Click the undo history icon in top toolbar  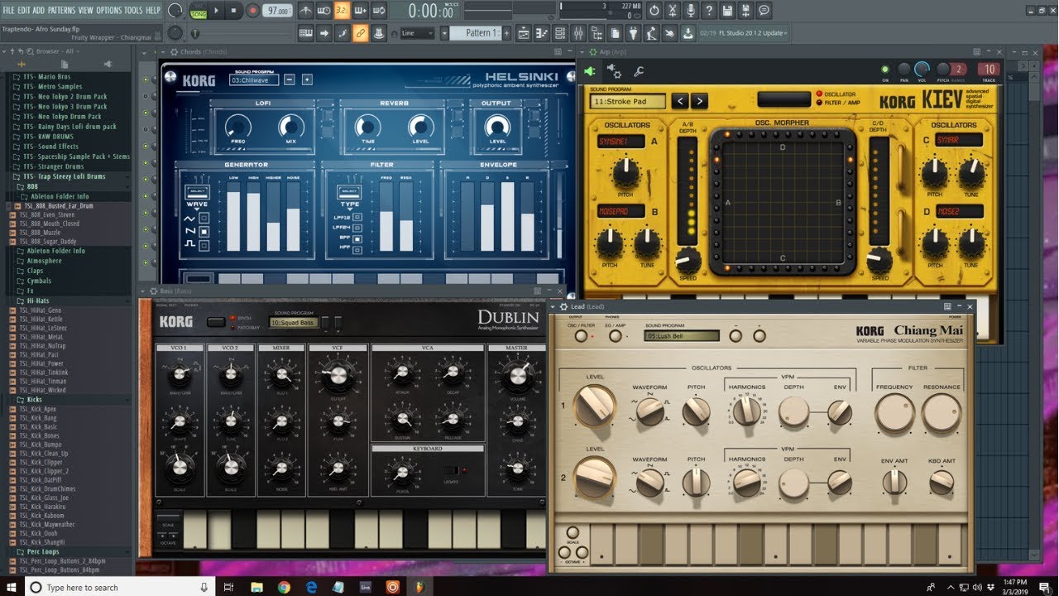[x=654, y=11]
